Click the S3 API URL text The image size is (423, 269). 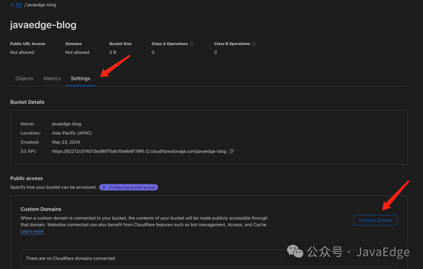click(x=139, y=151)
